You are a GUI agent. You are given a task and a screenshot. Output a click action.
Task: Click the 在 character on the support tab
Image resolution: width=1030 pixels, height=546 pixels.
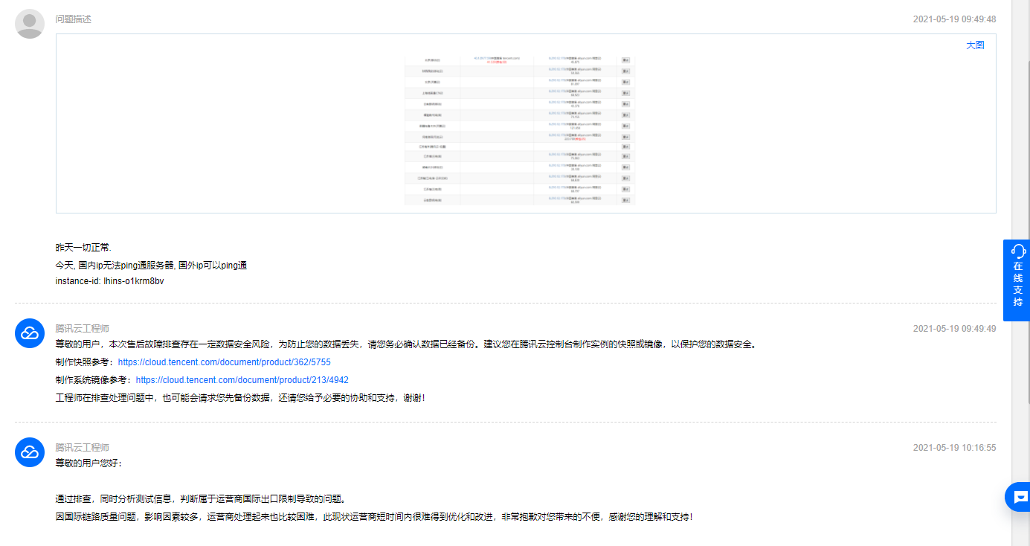click(x=1016, y=268)
